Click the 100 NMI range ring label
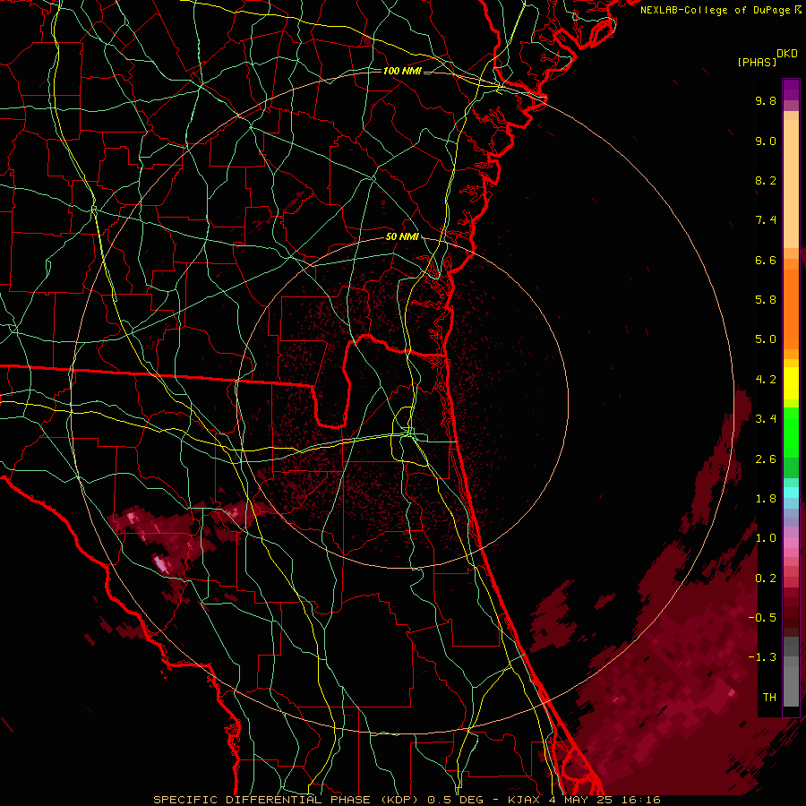 pos(402,71)
